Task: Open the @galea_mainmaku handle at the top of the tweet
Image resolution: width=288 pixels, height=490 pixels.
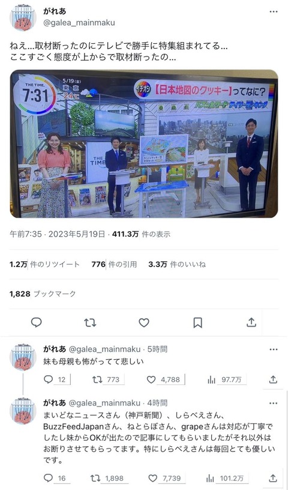Action: 79,23
